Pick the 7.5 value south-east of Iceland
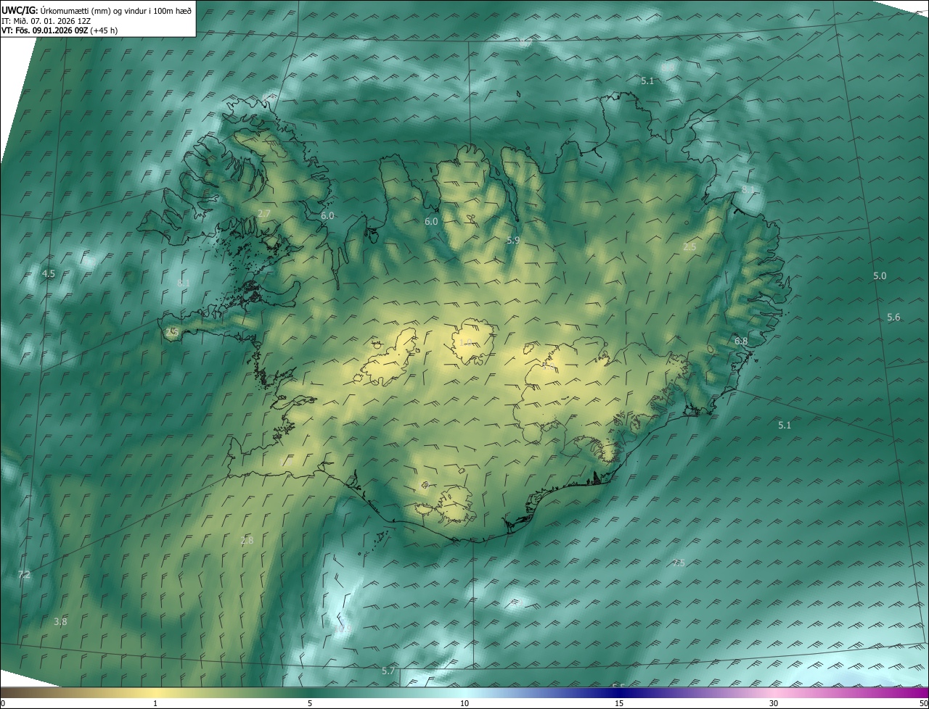The width and height of the screenshot is (929, 709). coord(679,563)
